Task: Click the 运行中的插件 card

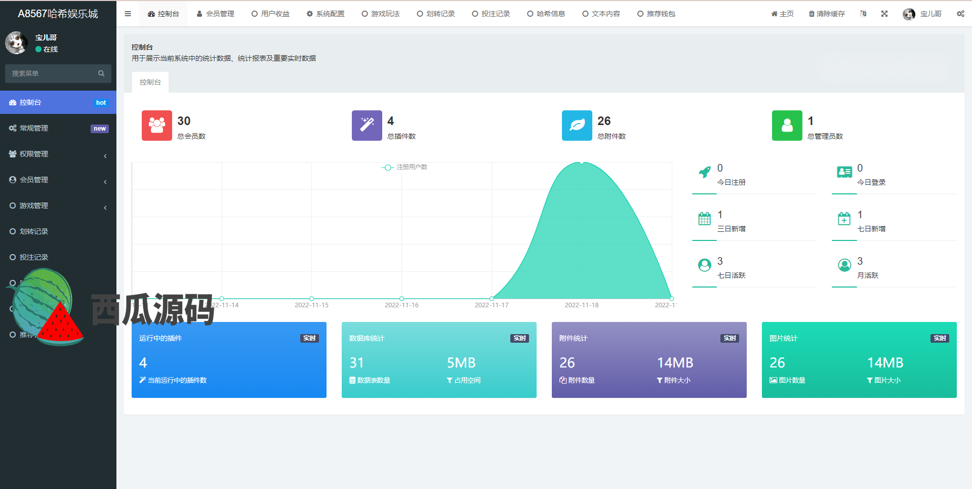Action: point(229,360)
